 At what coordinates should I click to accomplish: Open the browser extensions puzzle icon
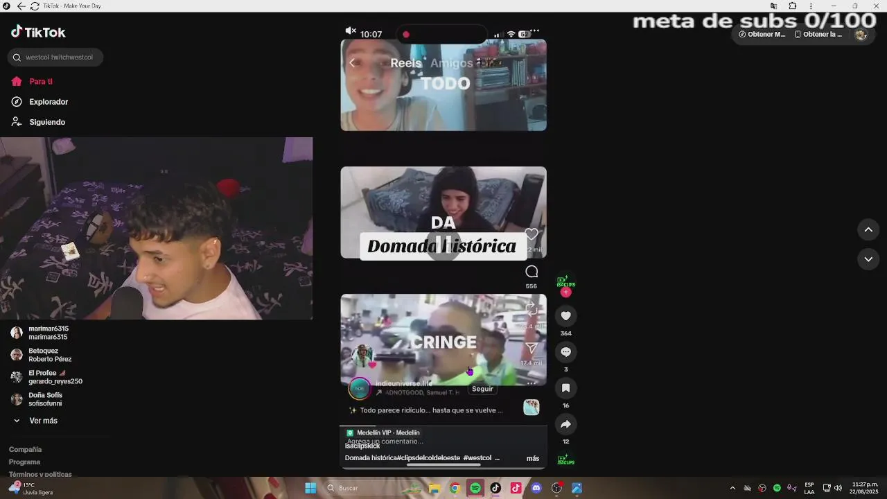(x=793, y=6)
